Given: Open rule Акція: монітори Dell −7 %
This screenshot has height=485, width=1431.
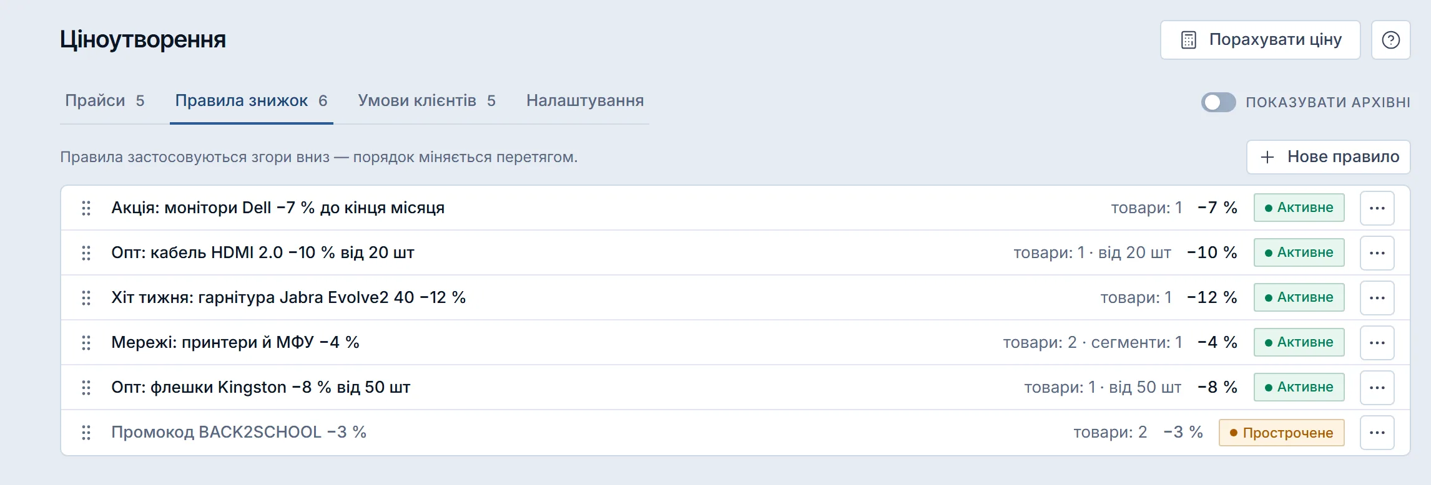Looking at the screenshot, I should pyautogui.click(x=278, y=208).
